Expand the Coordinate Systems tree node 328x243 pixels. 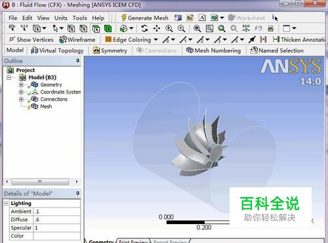click(x=21, y=92)
